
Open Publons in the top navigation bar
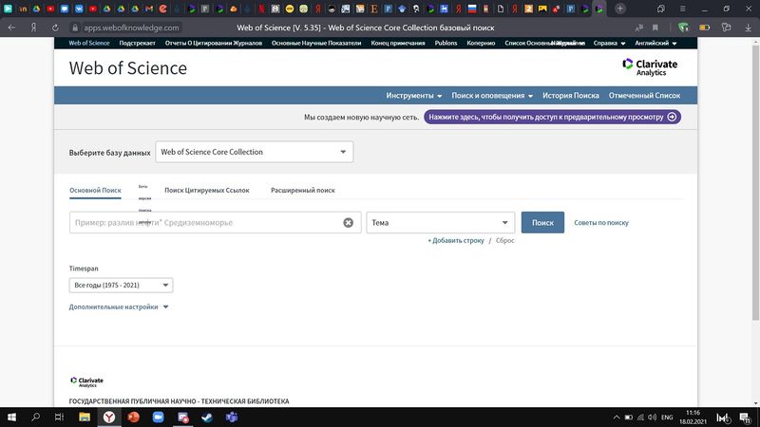[446, 43]
